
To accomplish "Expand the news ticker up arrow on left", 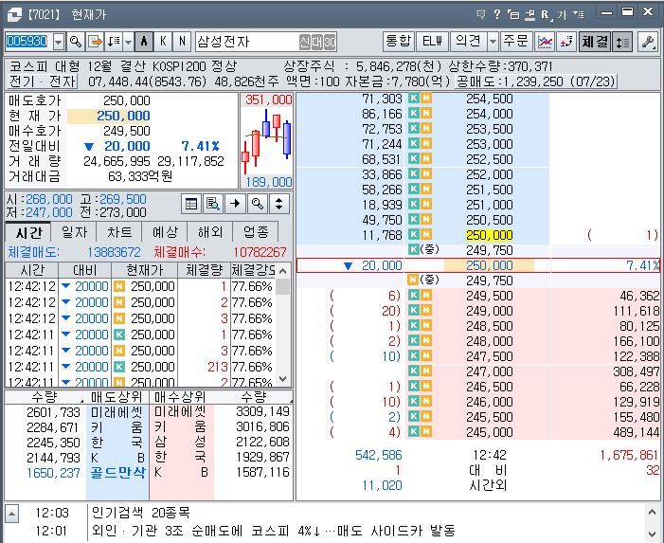I will coord(12,515).
